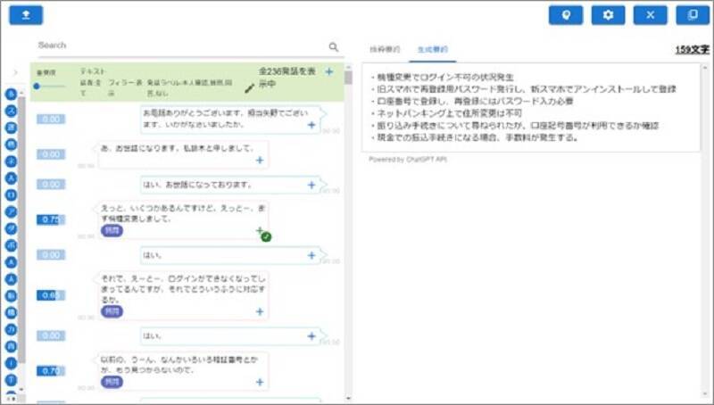Click the magnifier icon beside the Search field

tap(334, 47)
